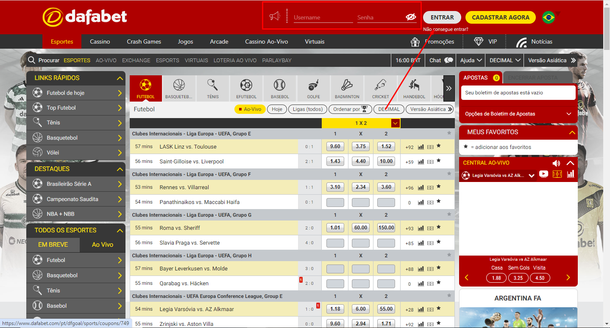Open Brasileirão Série A highlight

pos(76,184)
